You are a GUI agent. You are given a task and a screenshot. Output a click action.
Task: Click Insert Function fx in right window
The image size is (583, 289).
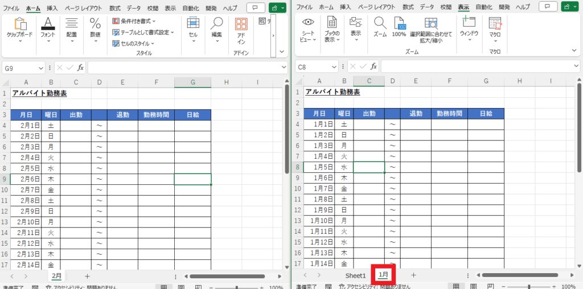point(373,67)
